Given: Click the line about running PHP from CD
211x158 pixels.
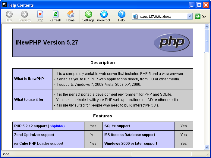Looking at the screenshot, I should pos(117,79).
